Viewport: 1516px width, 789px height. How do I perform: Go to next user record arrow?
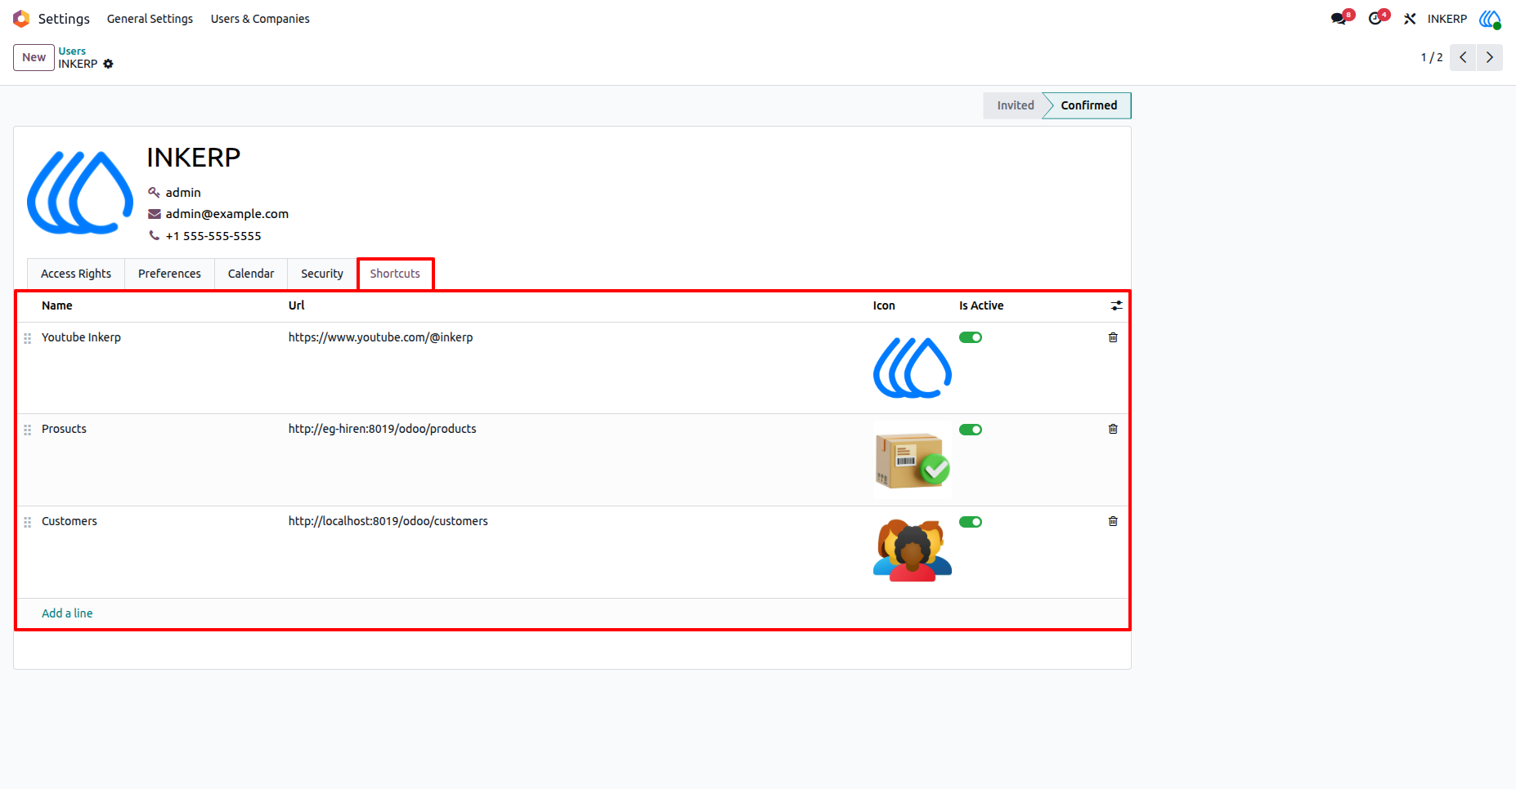[1489, 57]
